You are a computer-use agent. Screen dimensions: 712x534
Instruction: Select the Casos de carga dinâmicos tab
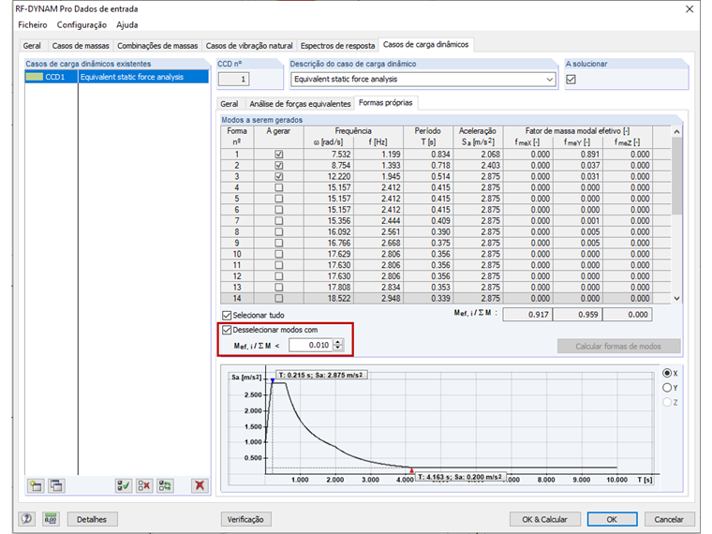426,45
